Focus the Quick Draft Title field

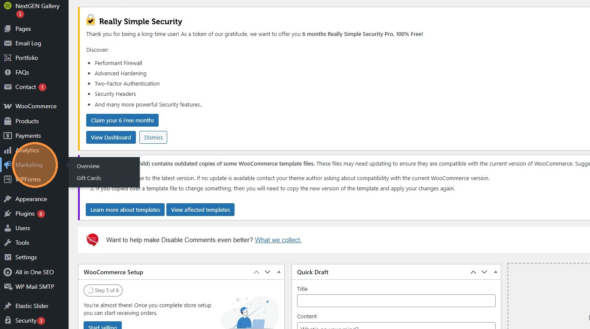pyautogui.click(x=396, y=300)
